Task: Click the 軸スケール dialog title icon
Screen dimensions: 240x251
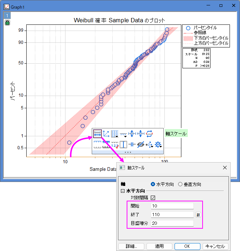Action: pos(122,168)
